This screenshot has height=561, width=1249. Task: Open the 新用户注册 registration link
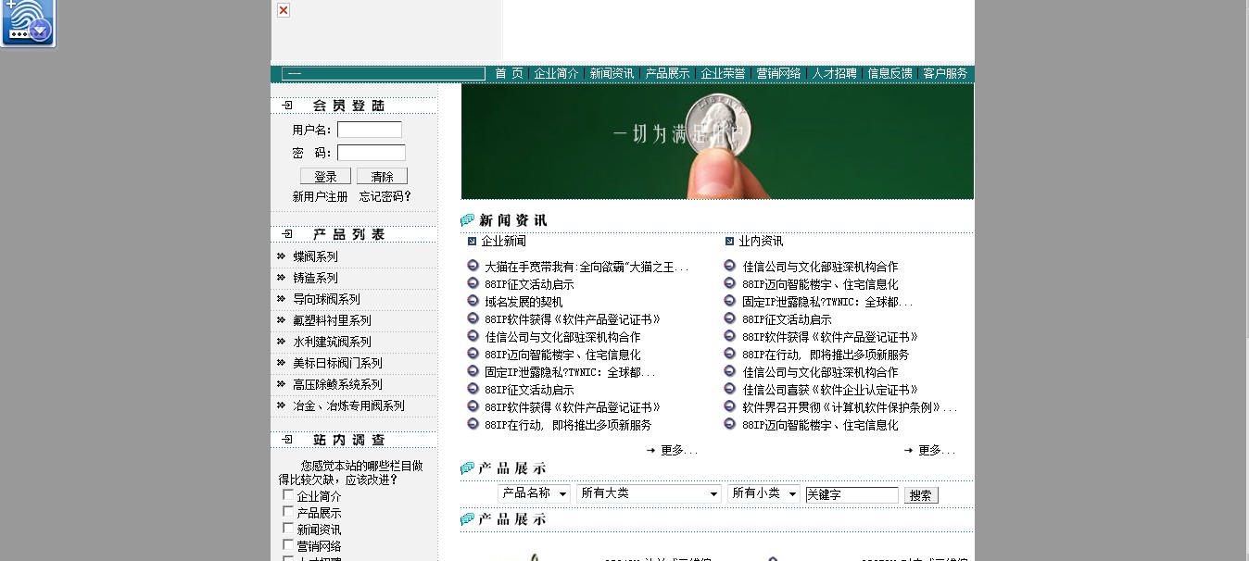coord(321,196)
